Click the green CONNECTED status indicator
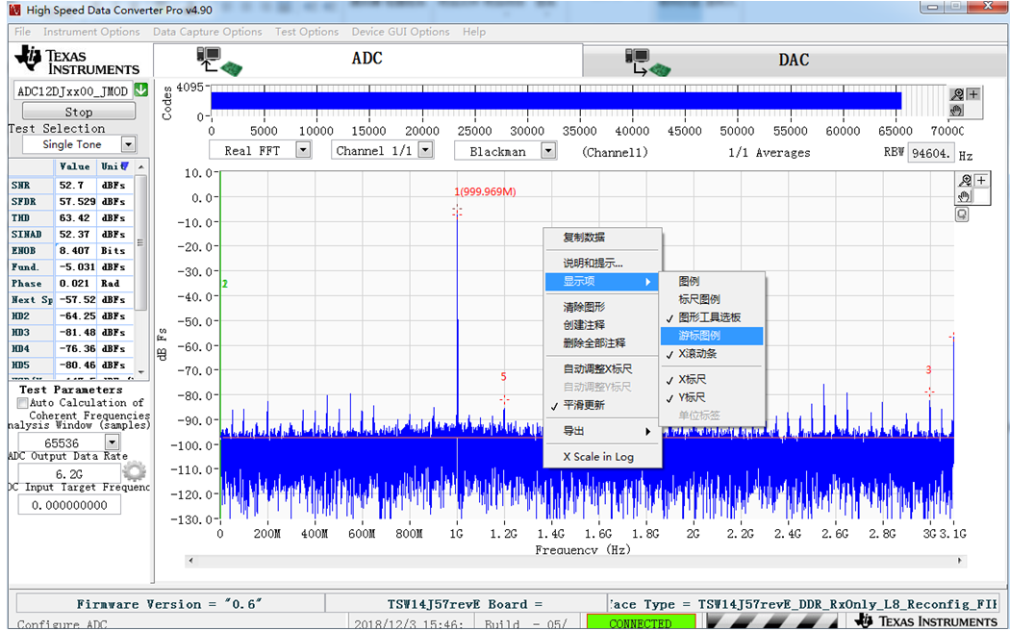This screenshot has height=631, width=1010. click(641, 622)
